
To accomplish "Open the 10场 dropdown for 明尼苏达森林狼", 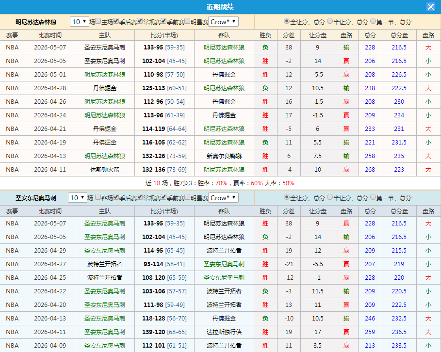I will click(79, 22).
